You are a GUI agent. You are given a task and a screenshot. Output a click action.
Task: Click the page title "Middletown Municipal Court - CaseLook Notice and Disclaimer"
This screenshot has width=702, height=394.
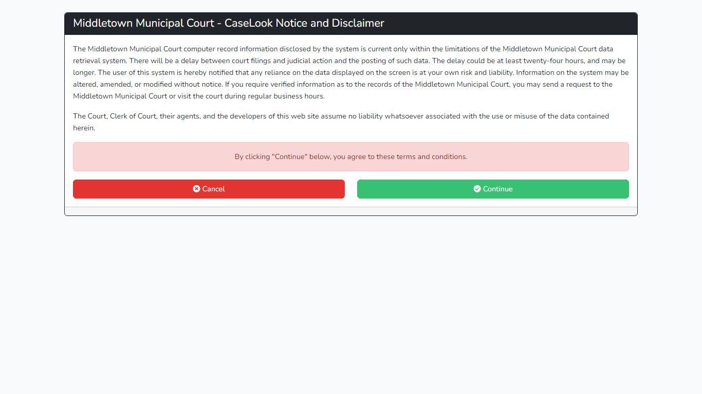[229, 23]
